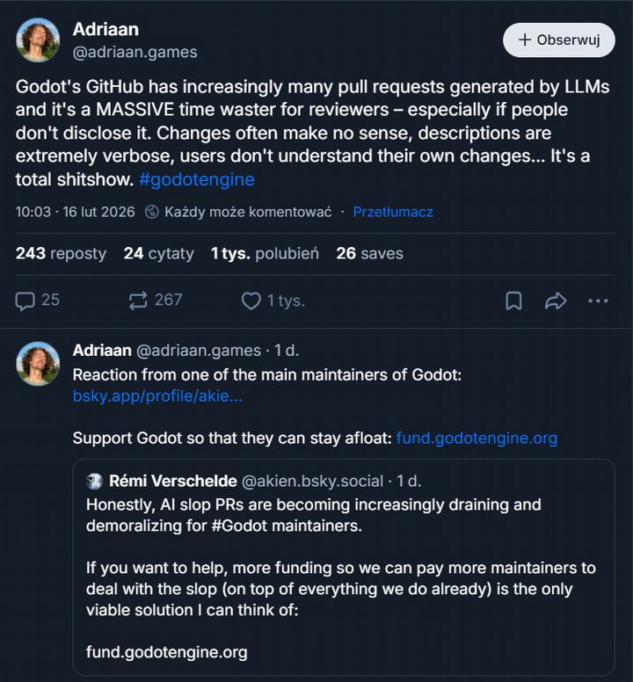Open the blue fund.godotengine.org link in the reply
This screenshot has width=633, height=682.
tap(477, 438)
